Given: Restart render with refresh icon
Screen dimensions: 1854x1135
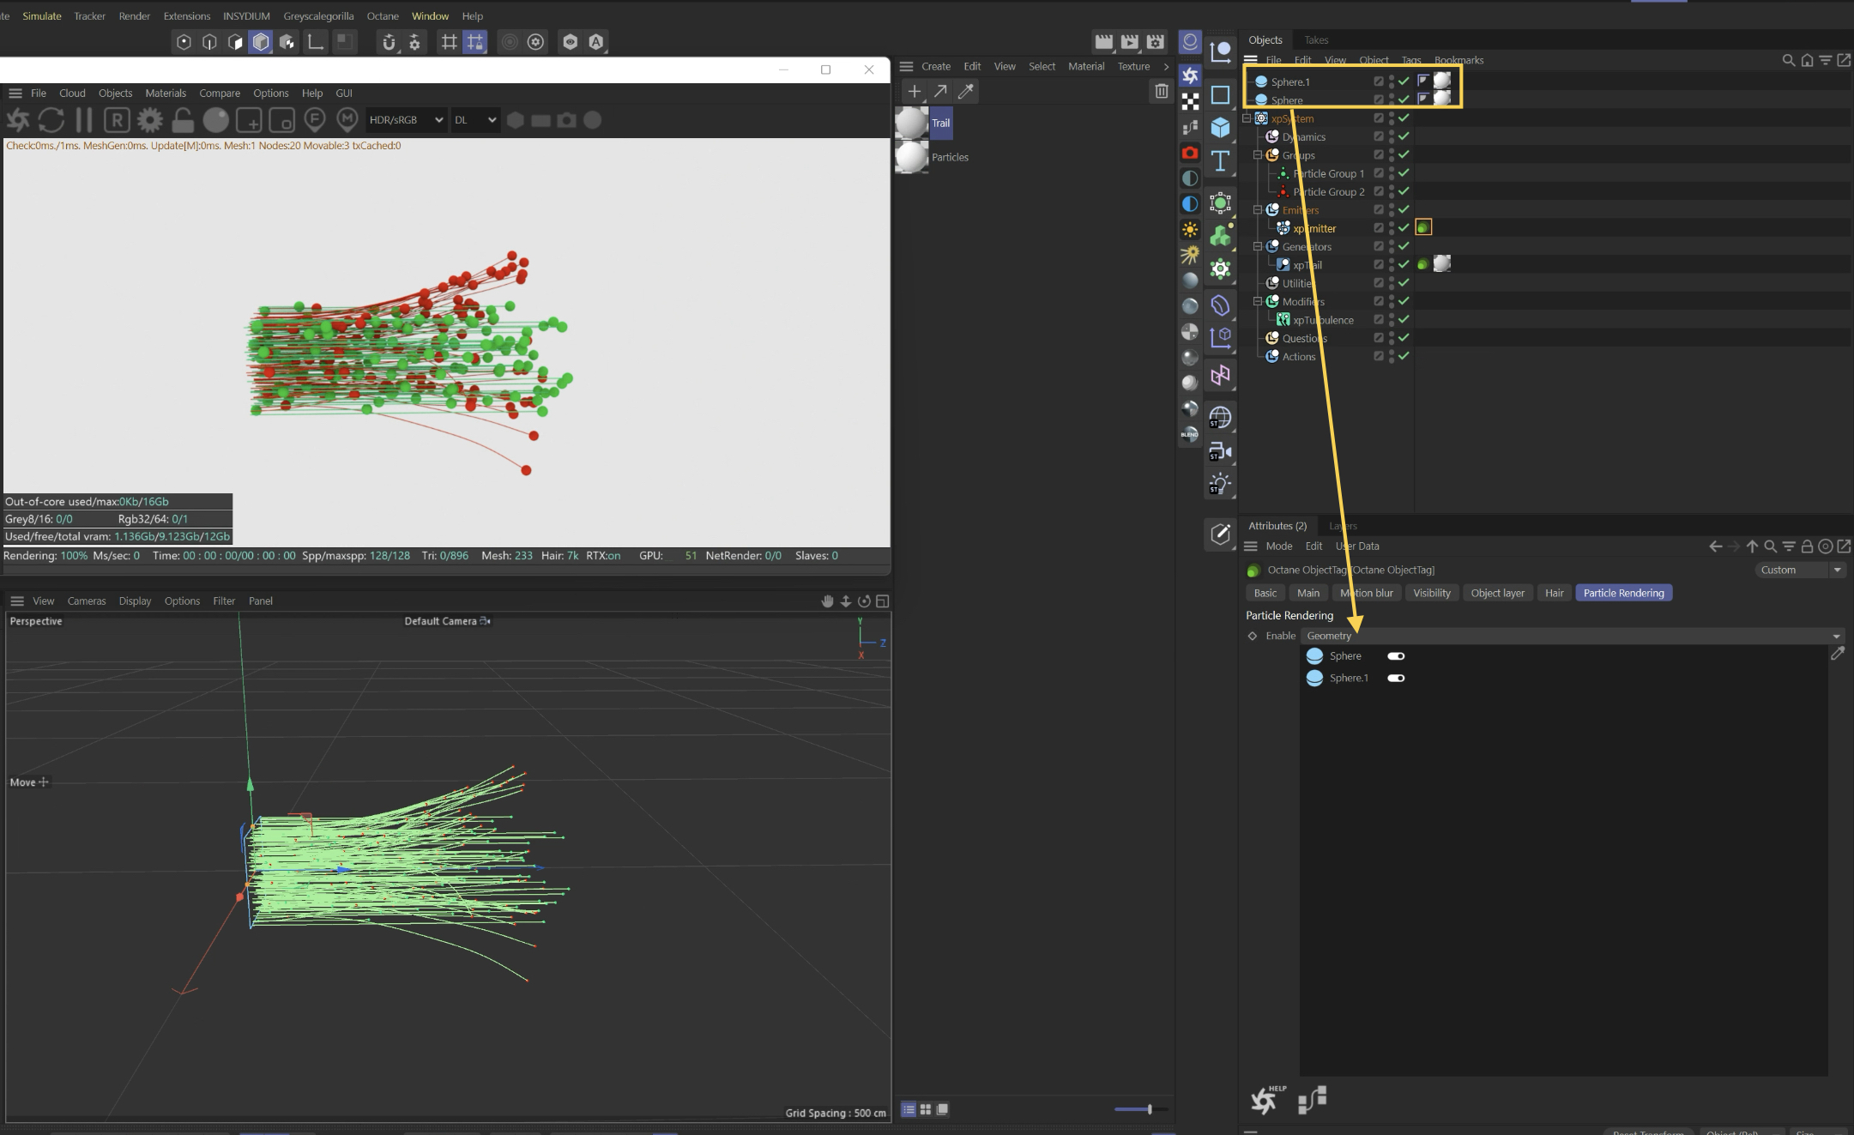Looking at the screenshot, I should 51,120.
